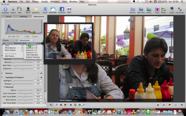Viewport: 186px width, 116px height.
Task: Toggle the Highlights & Shadows checkbox
Action: pos(4,77)
